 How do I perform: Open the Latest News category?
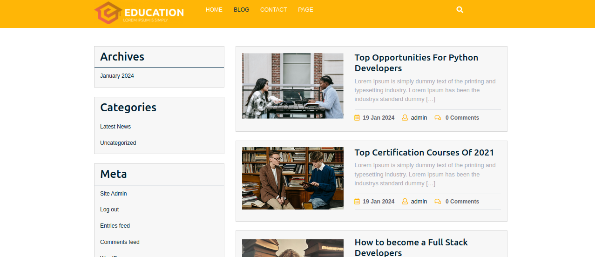tap(115, 127)
